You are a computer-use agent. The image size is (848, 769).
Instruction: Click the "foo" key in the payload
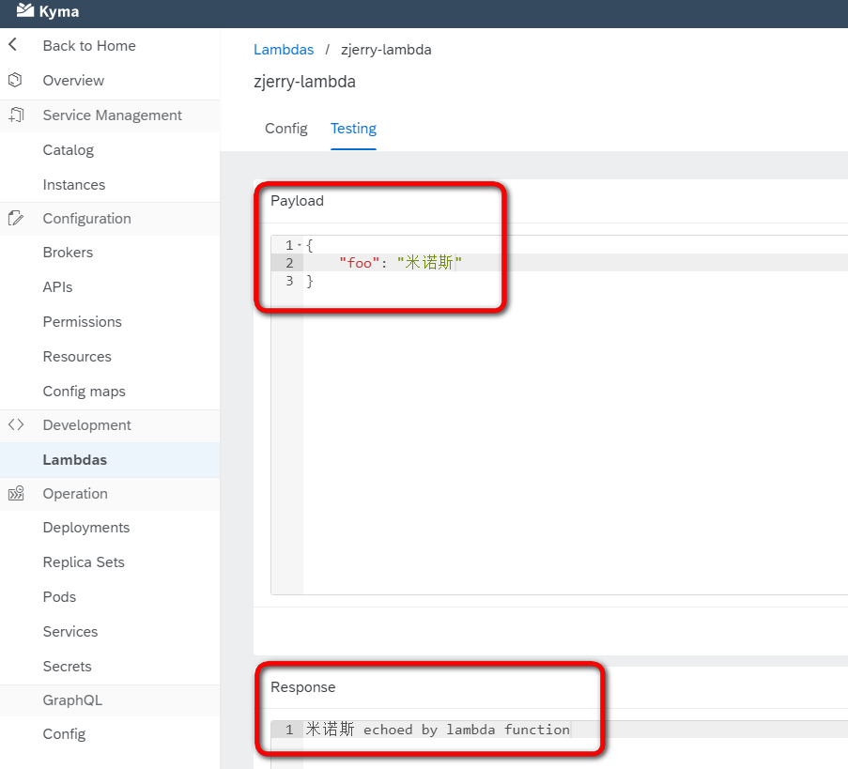tap(359, 263)
